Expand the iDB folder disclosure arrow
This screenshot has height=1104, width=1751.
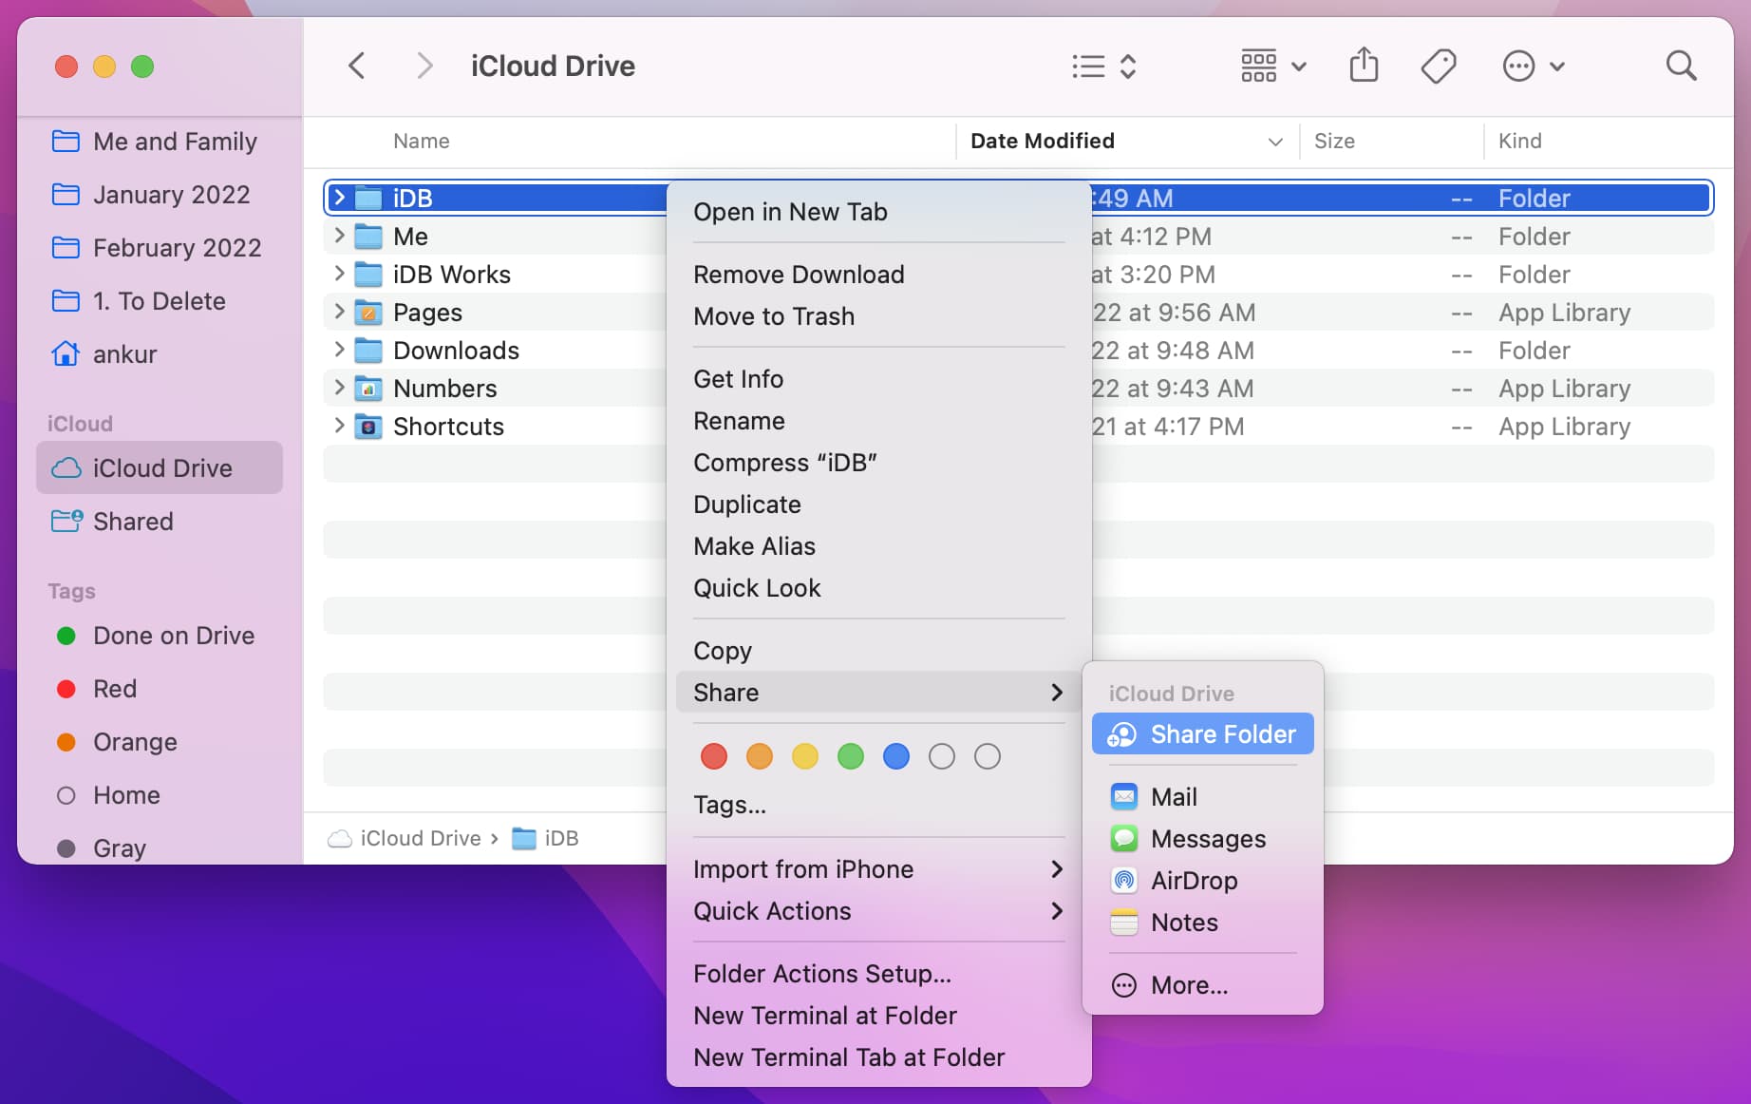tap(339, 198)
